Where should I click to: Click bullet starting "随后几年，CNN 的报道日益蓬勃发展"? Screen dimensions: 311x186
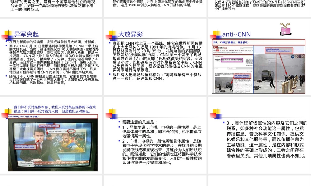[x=54, y=79]
